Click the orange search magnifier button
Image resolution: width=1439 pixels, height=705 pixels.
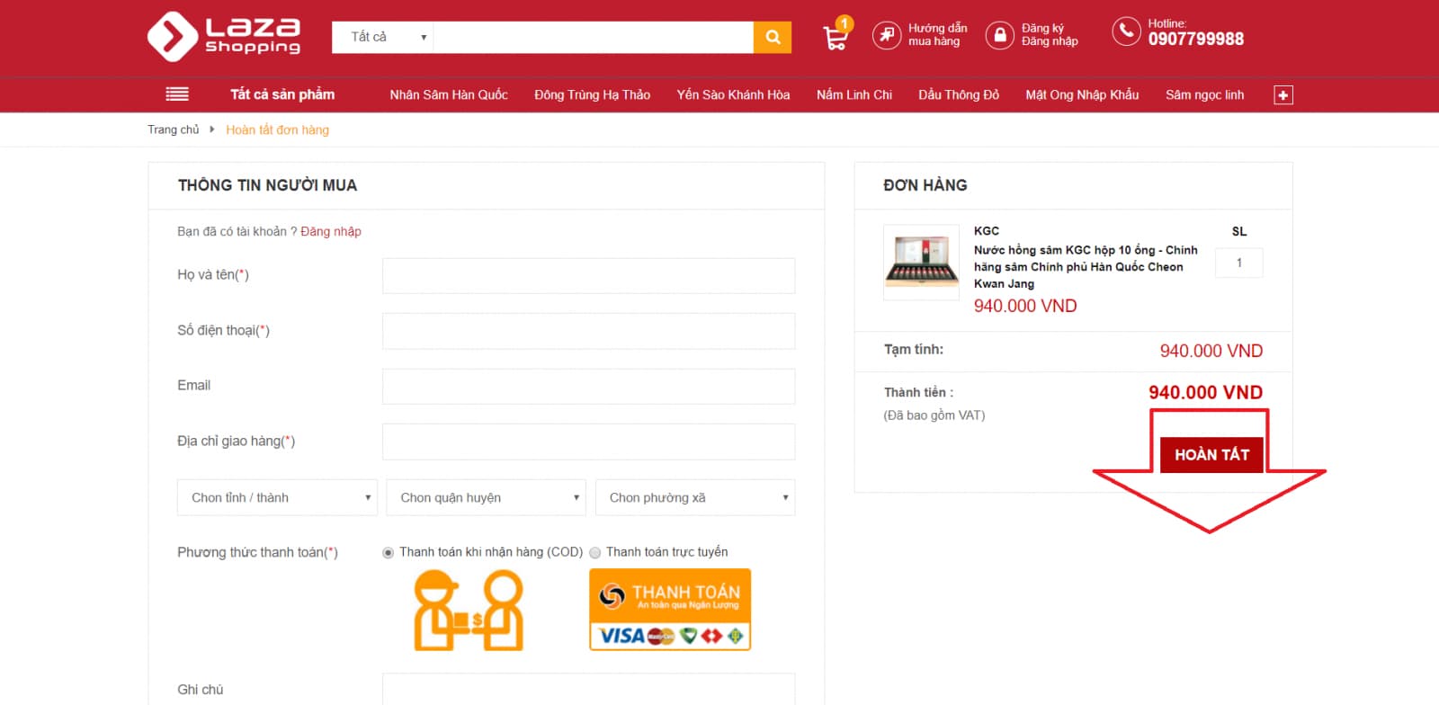pos(772,37)
